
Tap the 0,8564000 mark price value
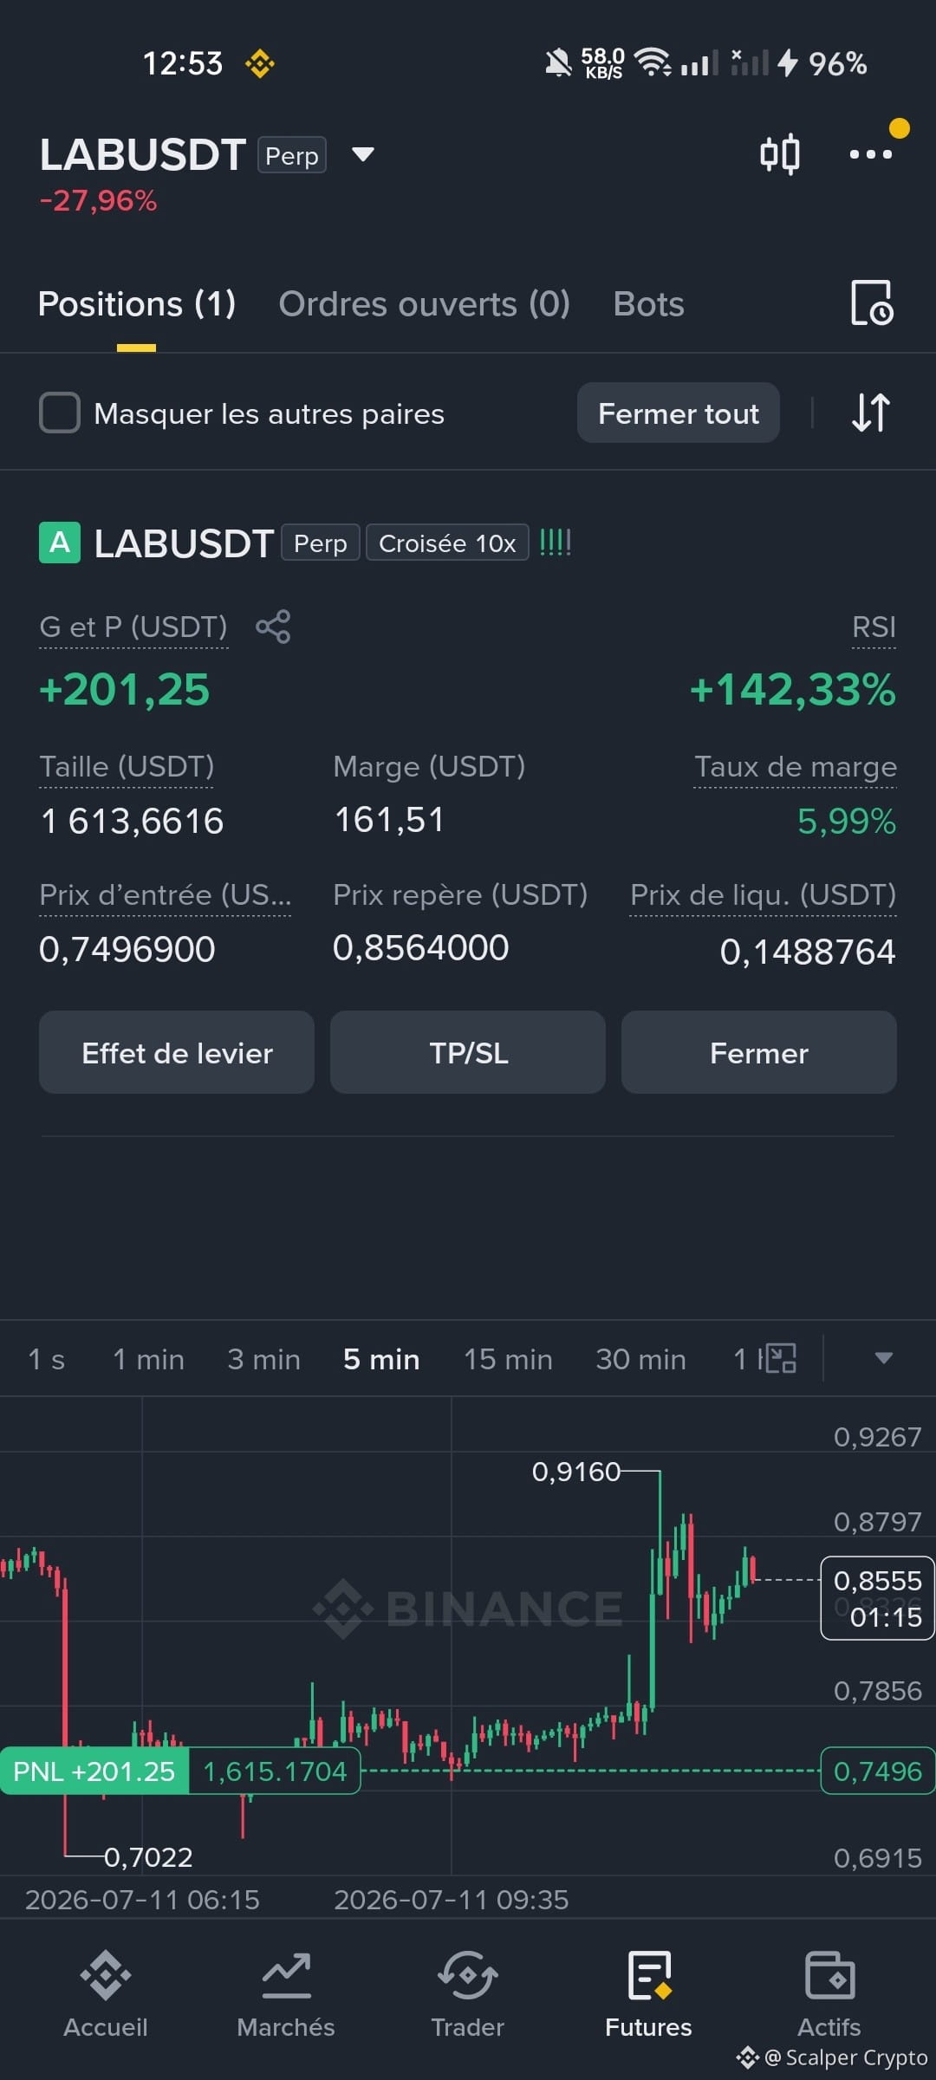[x=421, y=947]
